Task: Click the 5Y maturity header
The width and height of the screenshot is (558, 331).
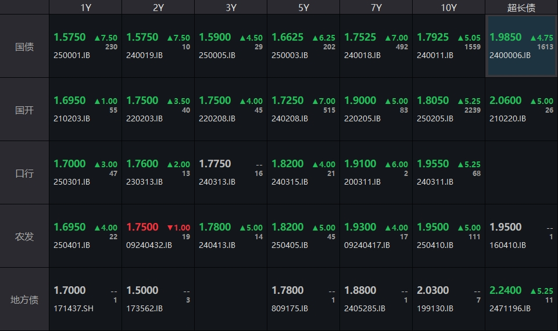Action: (303, 8)
